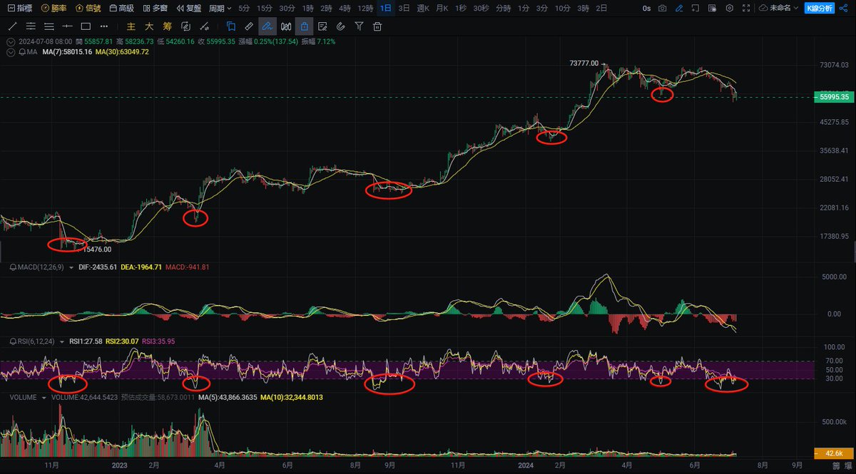Click the 主 indicator button
This screenshot has height=474, width=856.
click(x=131, y=26)
